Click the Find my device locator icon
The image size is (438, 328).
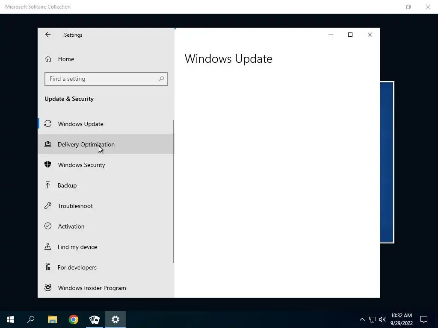pos(48,246)
